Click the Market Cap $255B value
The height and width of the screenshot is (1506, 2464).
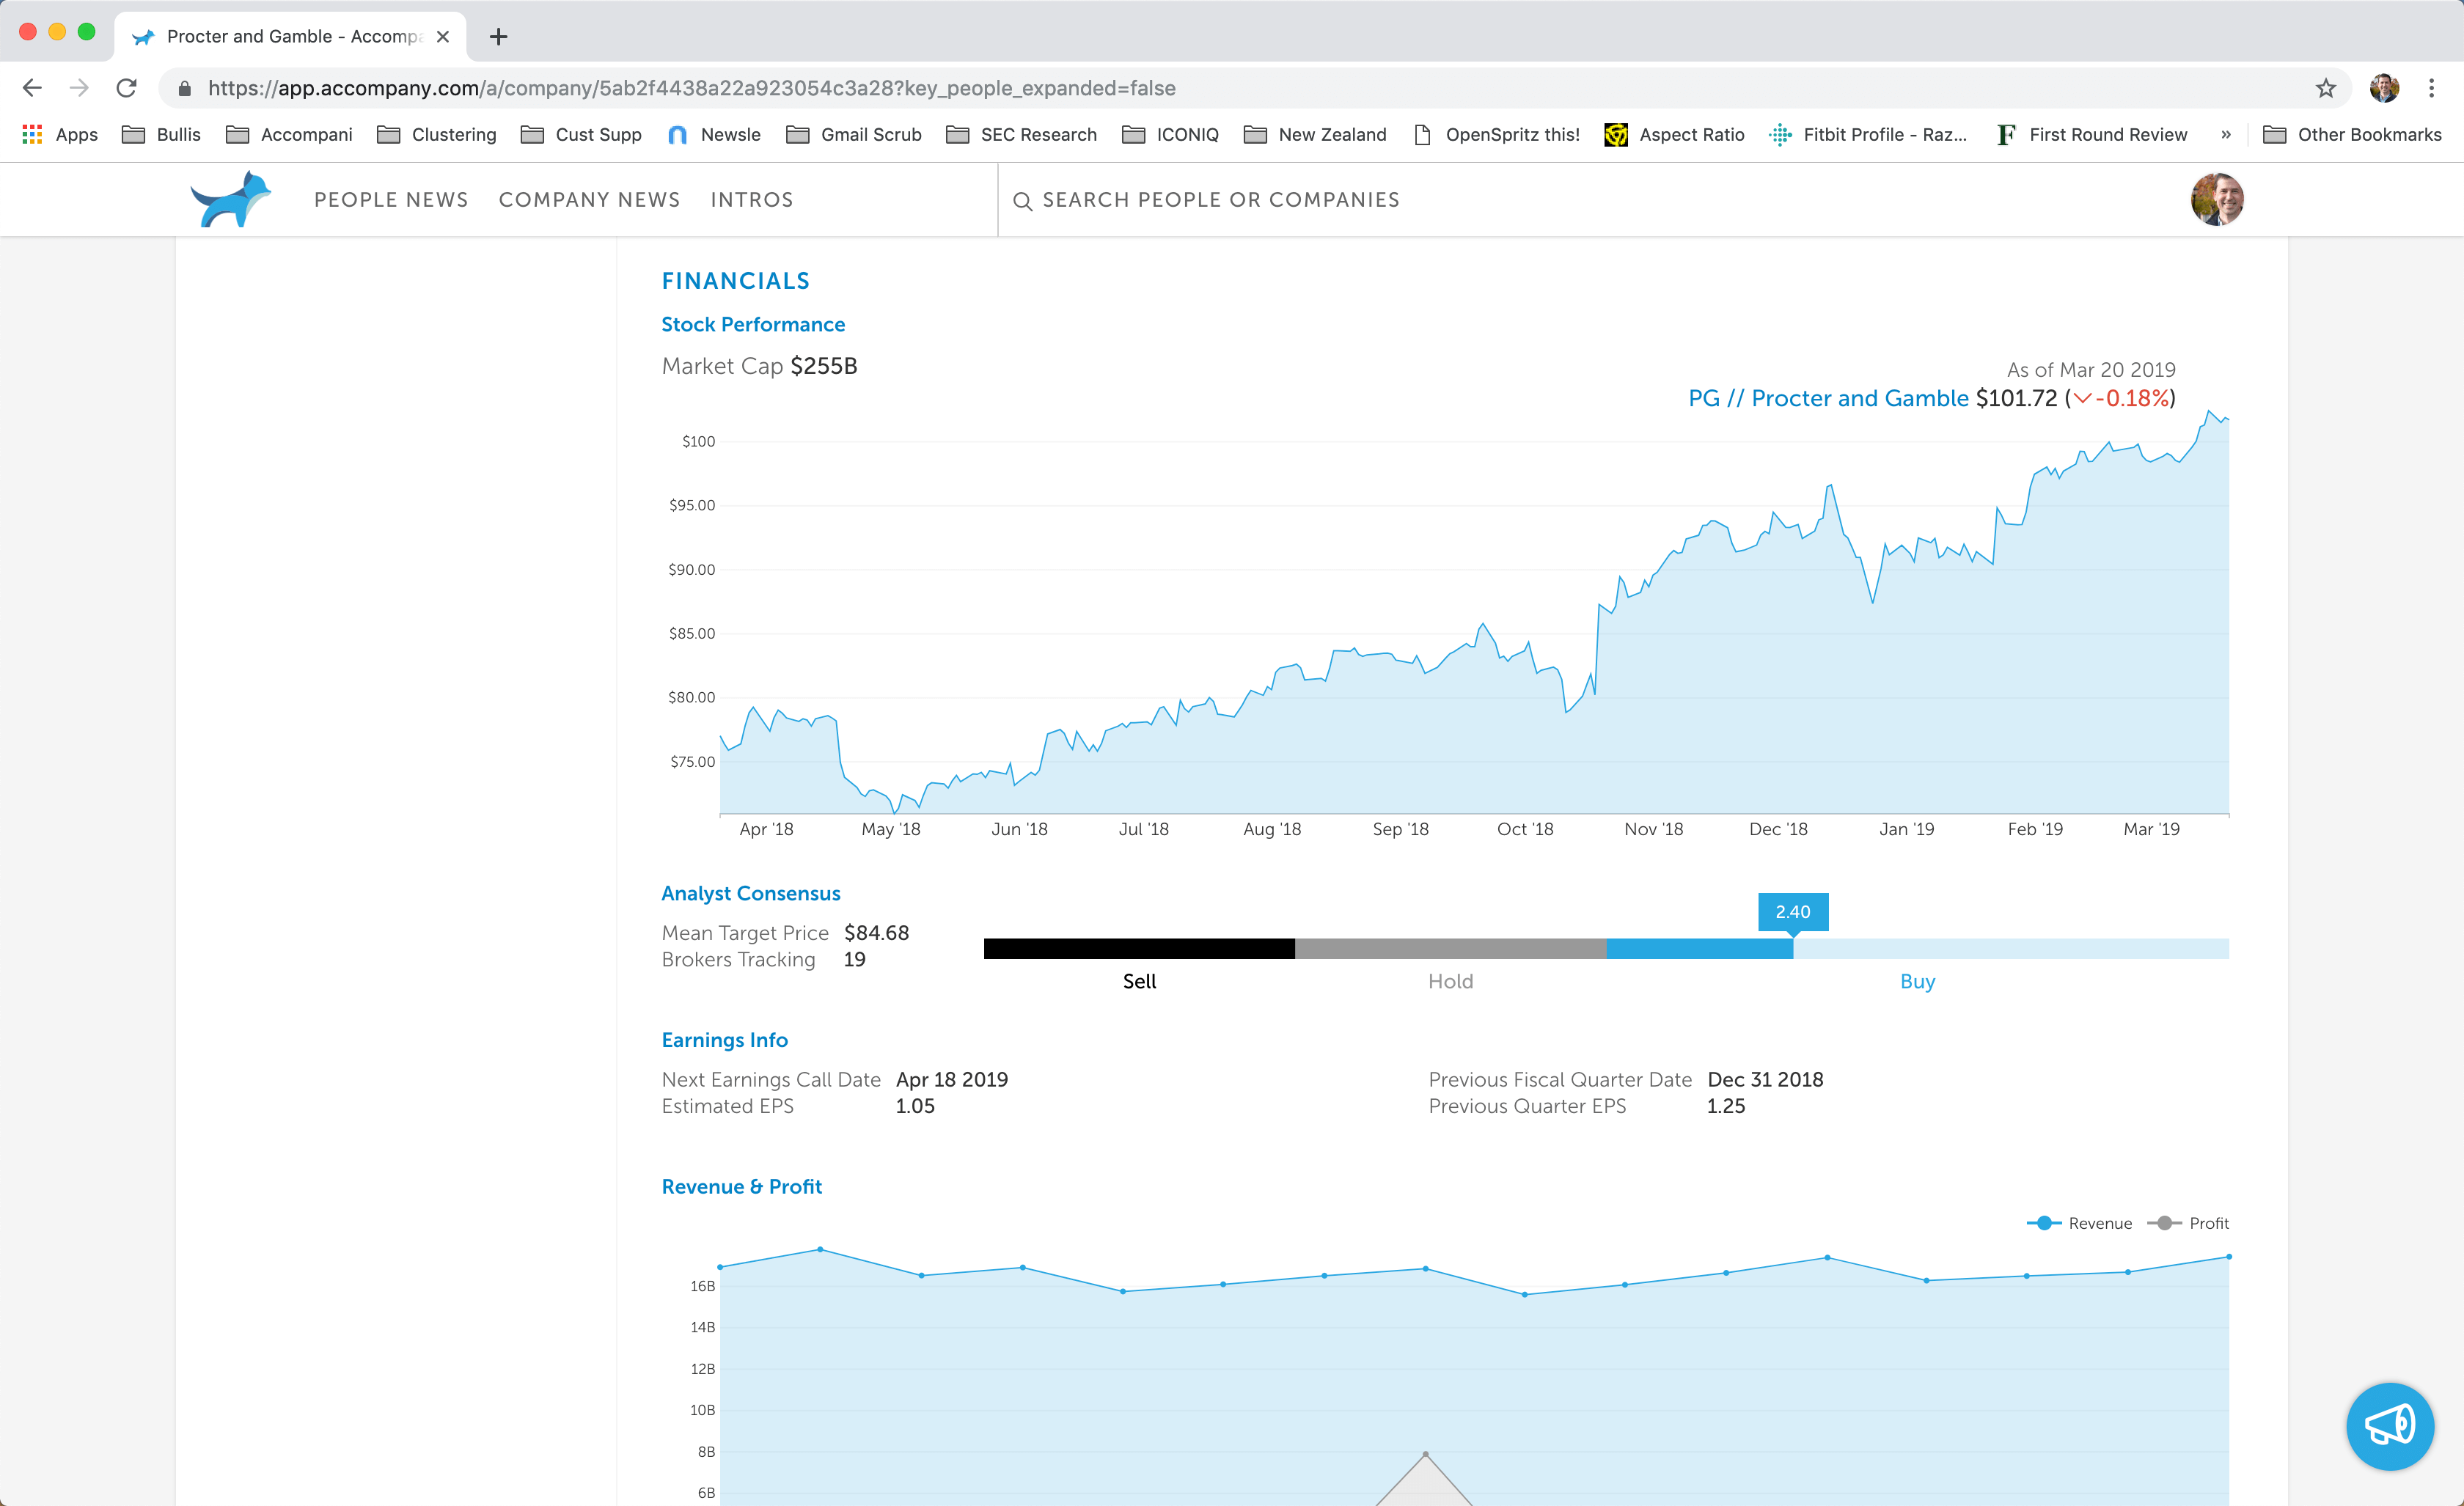823,366
